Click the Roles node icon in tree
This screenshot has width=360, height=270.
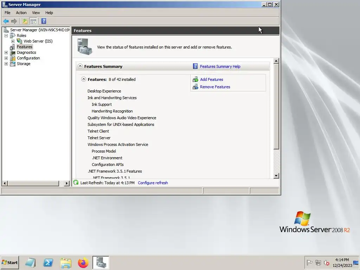pos(13,36)
